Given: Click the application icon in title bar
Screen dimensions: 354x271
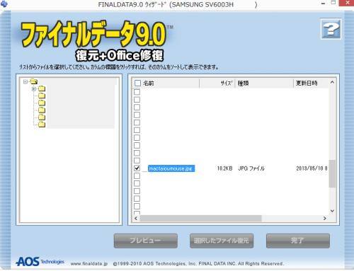Looking at the screenshot, I should coord(4,4).
